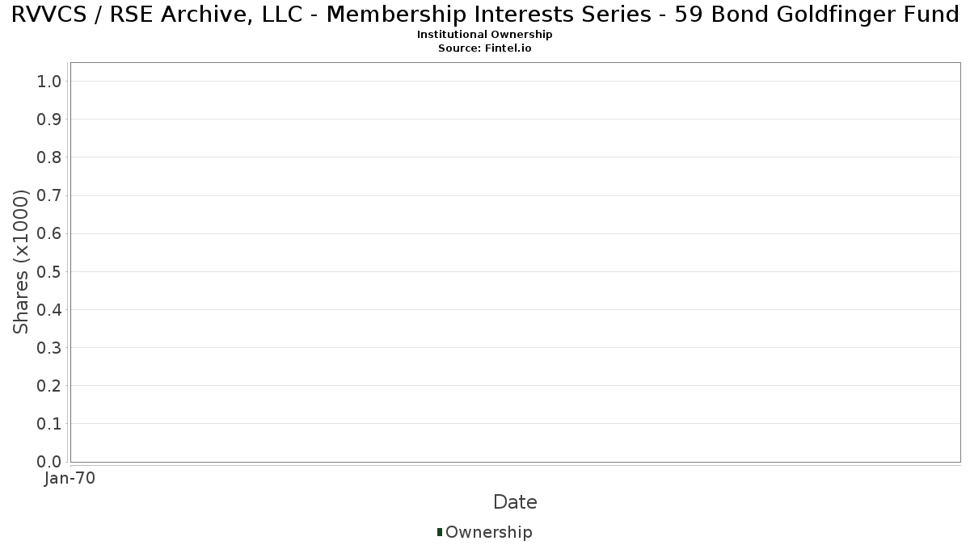Select the 0.1 y-axis tick label
This screenshot has width=970, height=545.
coord(50,424)
